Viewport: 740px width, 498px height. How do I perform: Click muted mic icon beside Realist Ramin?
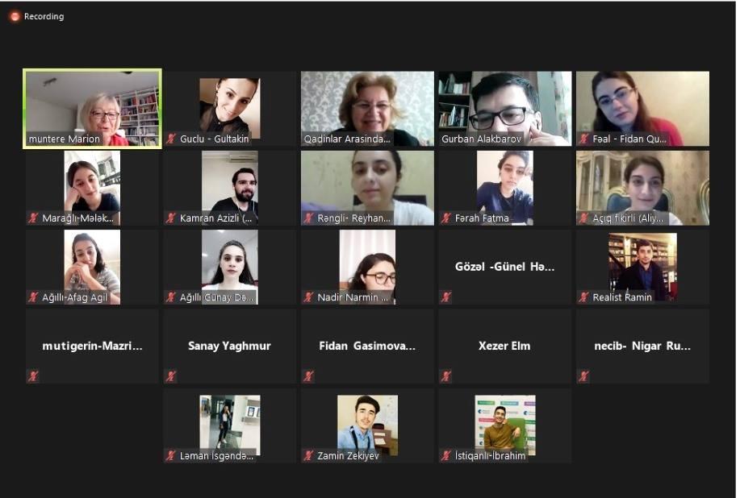click(x=583, y=297)
